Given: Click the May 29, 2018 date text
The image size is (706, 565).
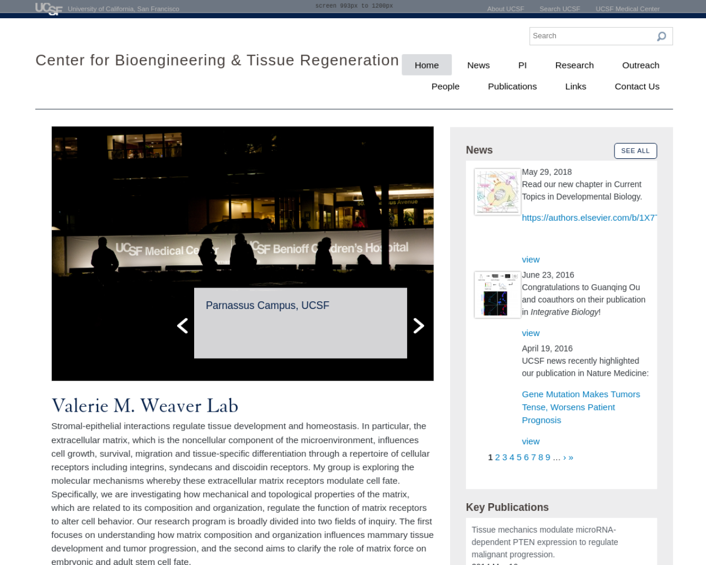Looking at the screenshot, I should pyautogui.click(x=547, y=172).
